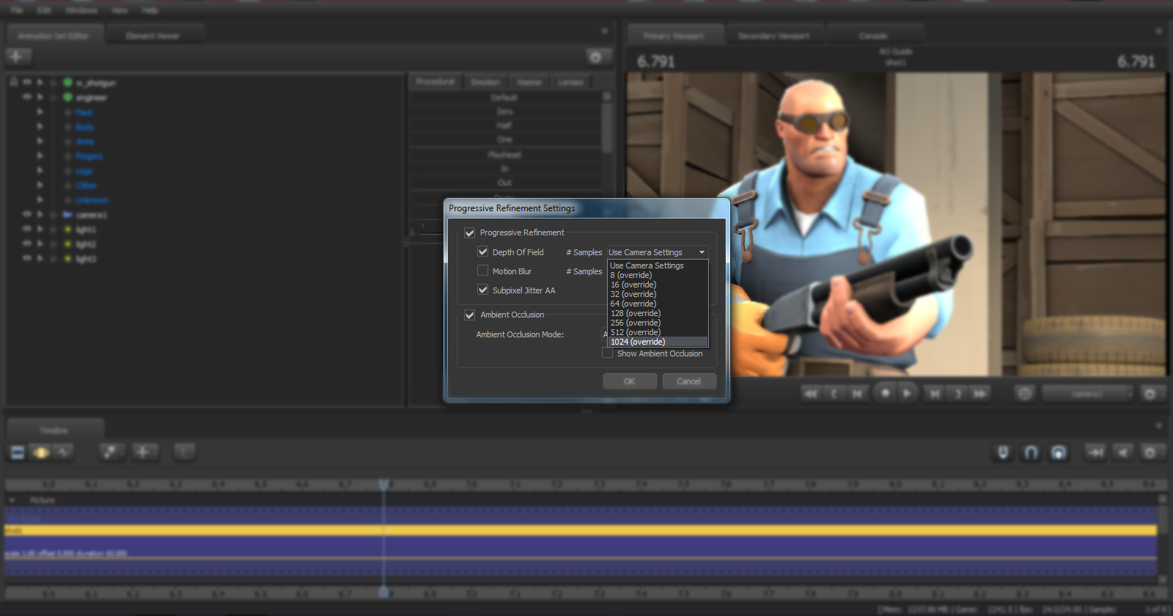Viewport: 1173px width, 616px height.
Task: Click the plus button in Animation Set Editor
Action: pyautogui.click(x=18, y=56)
